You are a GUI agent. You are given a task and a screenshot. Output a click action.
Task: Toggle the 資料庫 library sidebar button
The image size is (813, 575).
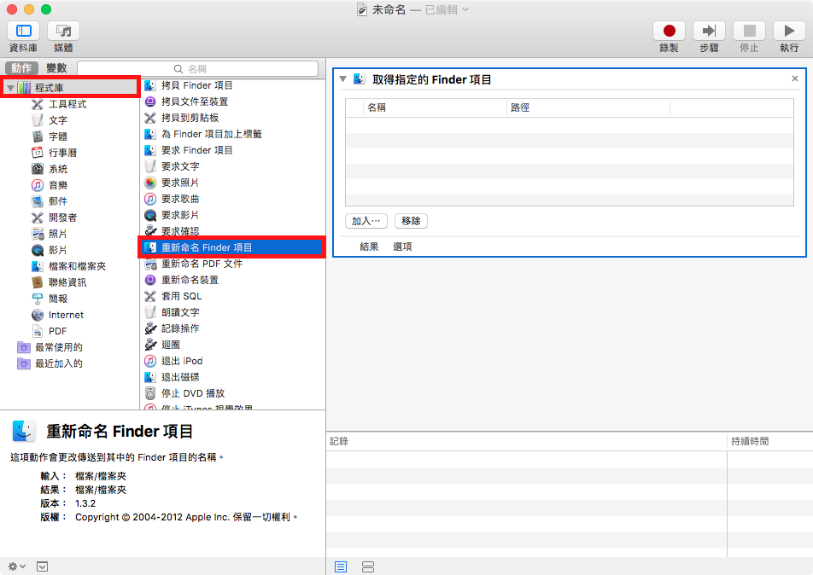point(23,31)
